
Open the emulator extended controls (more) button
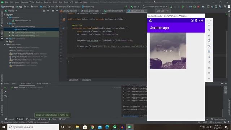pos(209,79)
